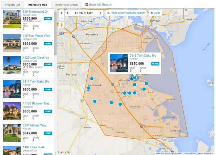
Task: Zoom in the map with the plus button
Action: click(62, 13)
